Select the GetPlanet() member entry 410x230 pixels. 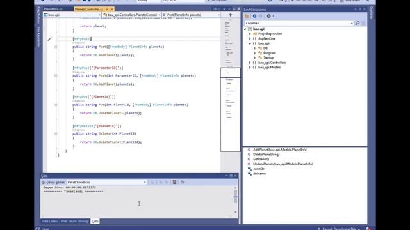[261, 159]
